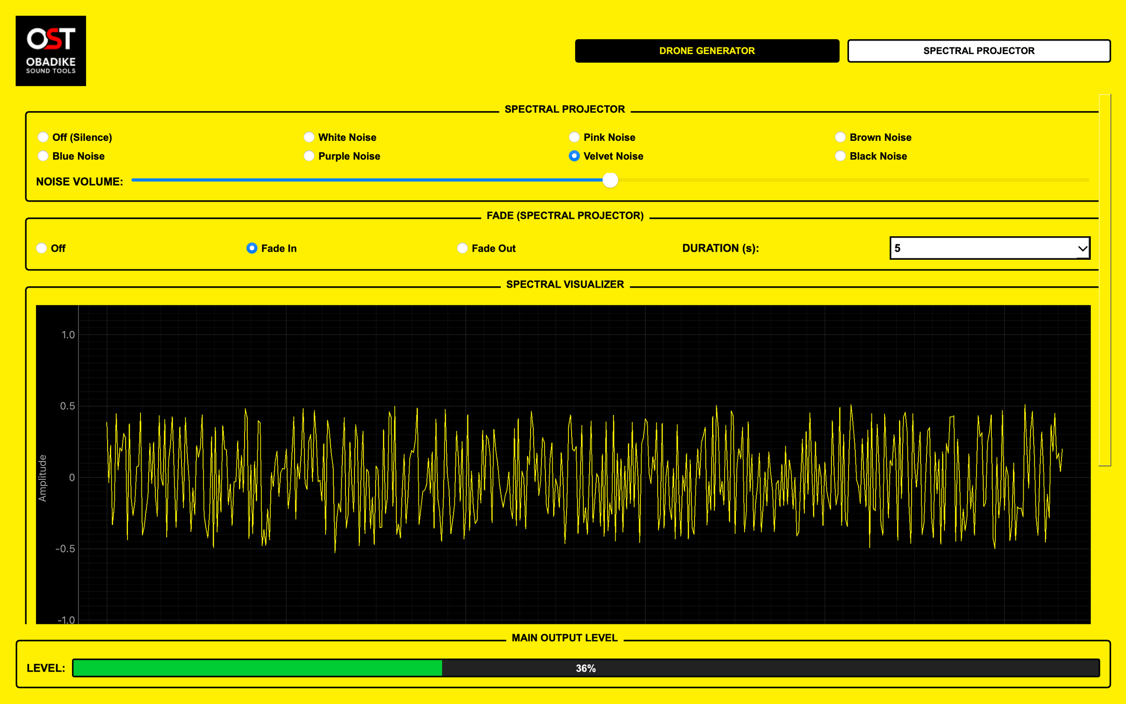Click the spectral visualizer waveform canvas

[x=563, y=465]
